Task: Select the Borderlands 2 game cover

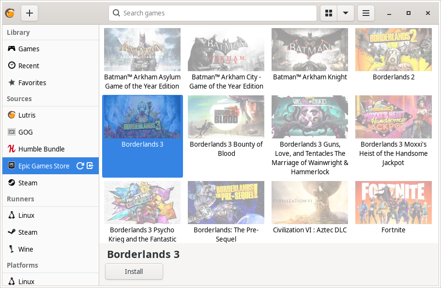Action: tap(393, 49)
